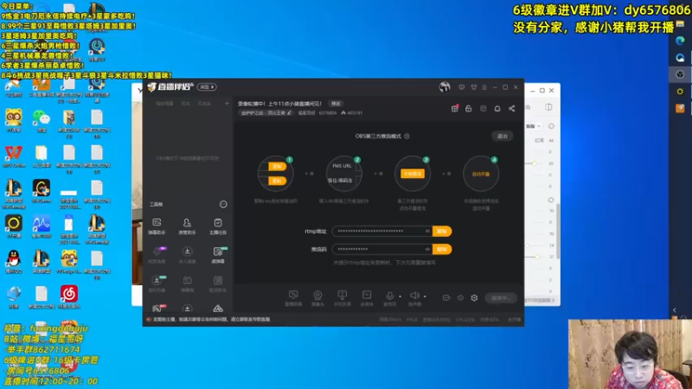Screen dimensions: 692x389
Task: Select the third scene tab in left panel
Action: (x=204, y=104)
